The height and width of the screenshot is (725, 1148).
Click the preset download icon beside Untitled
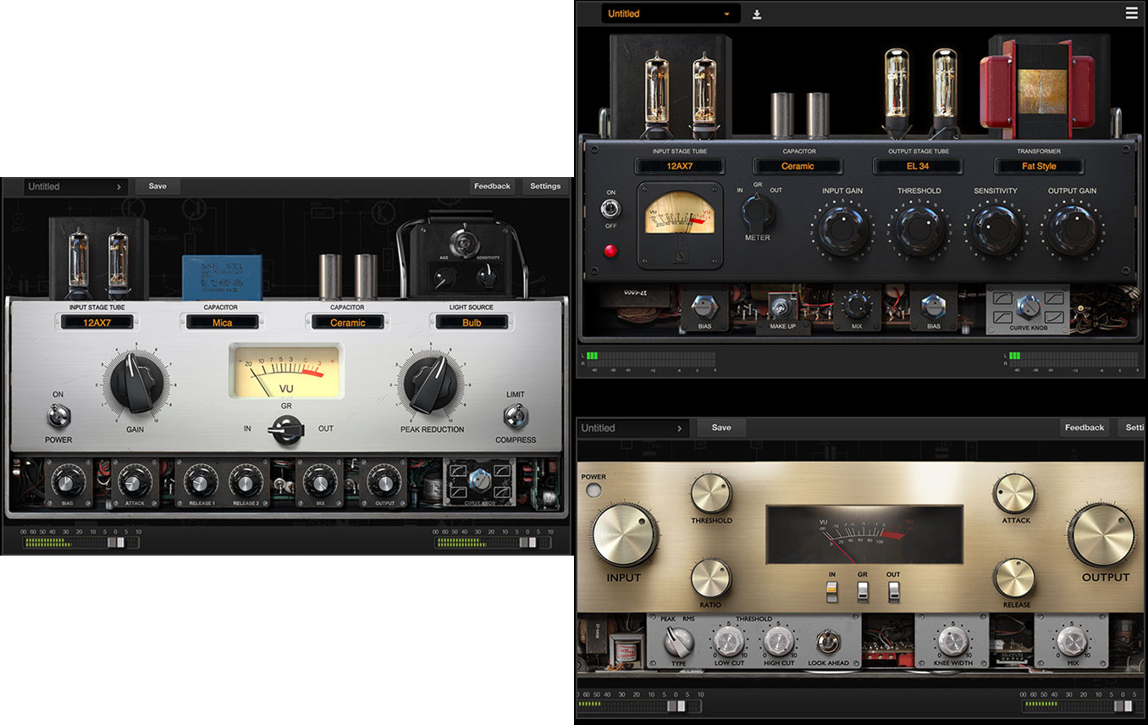point(758,14)
